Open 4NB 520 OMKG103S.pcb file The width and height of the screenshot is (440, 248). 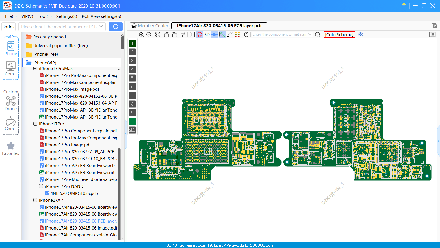(74, 193)
